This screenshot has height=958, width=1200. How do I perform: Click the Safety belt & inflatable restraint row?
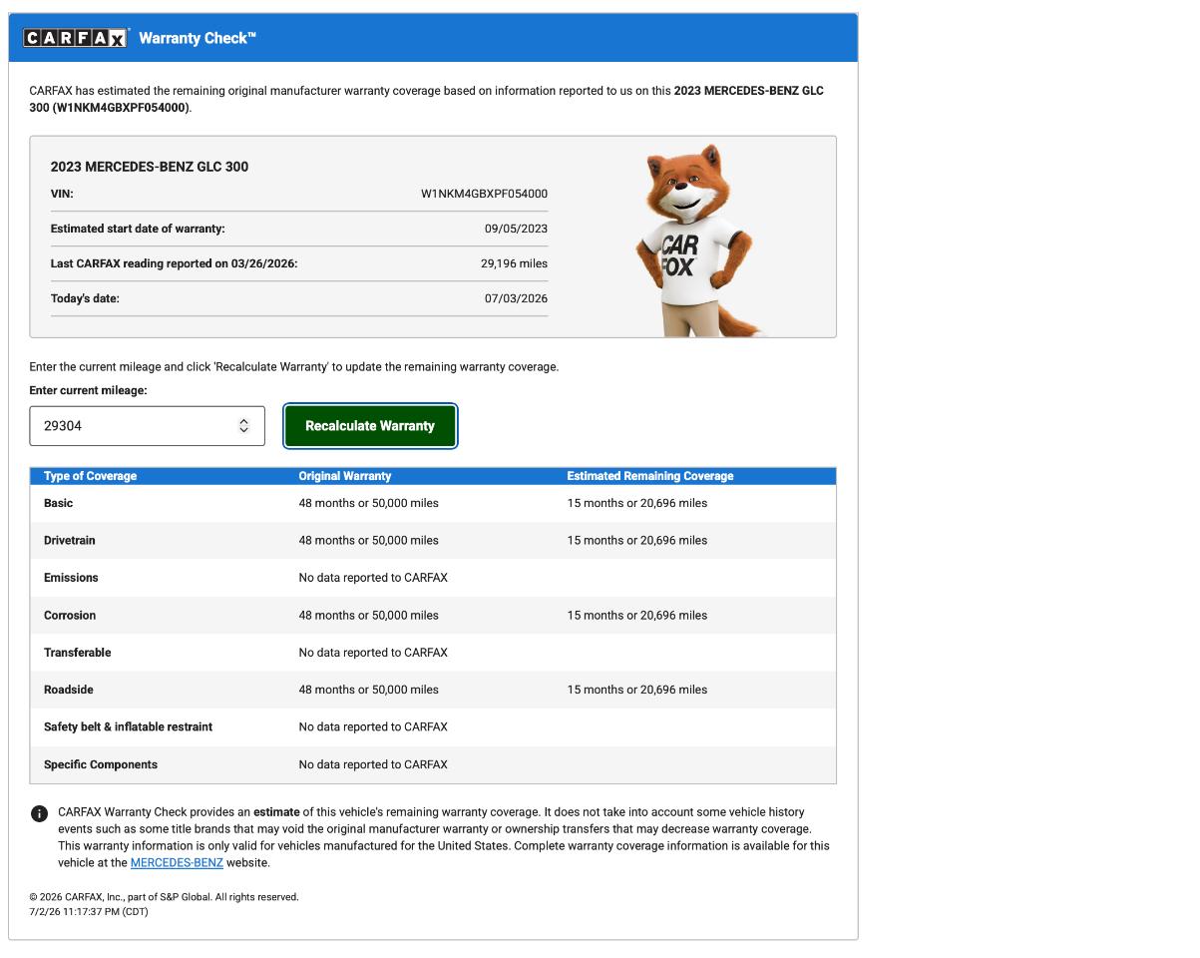(433, 727)
